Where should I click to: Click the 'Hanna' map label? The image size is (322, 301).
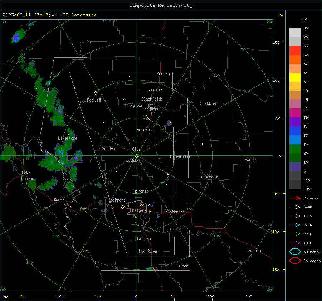pyautogui.click(x=250, y=160)
